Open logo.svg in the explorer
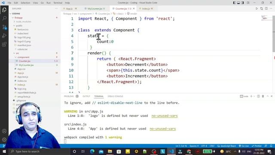 [x=22, y=89]
